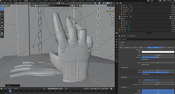Viewport: 175px width, 94px height.
Task: Choose the Move tool in the left toolbar
Action: [x=2, y=16]
